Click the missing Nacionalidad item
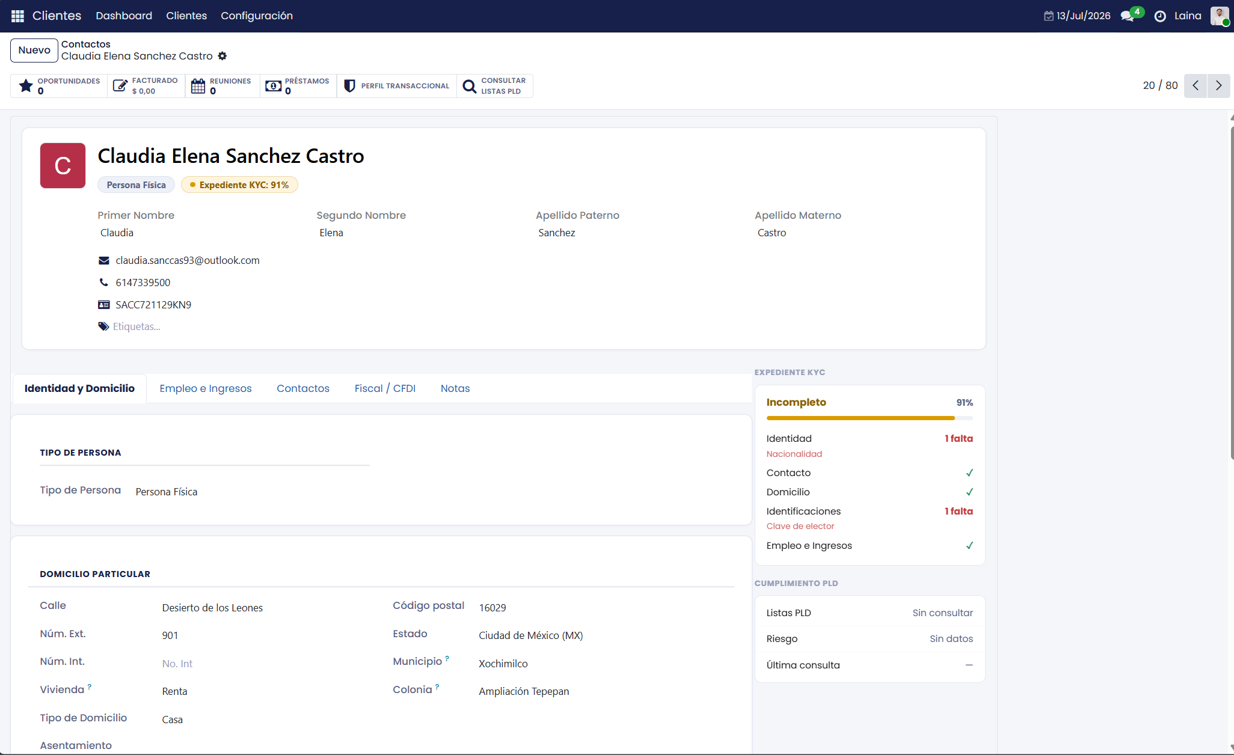This screenshot has width=1234, height=755. (x=794, y=454)
